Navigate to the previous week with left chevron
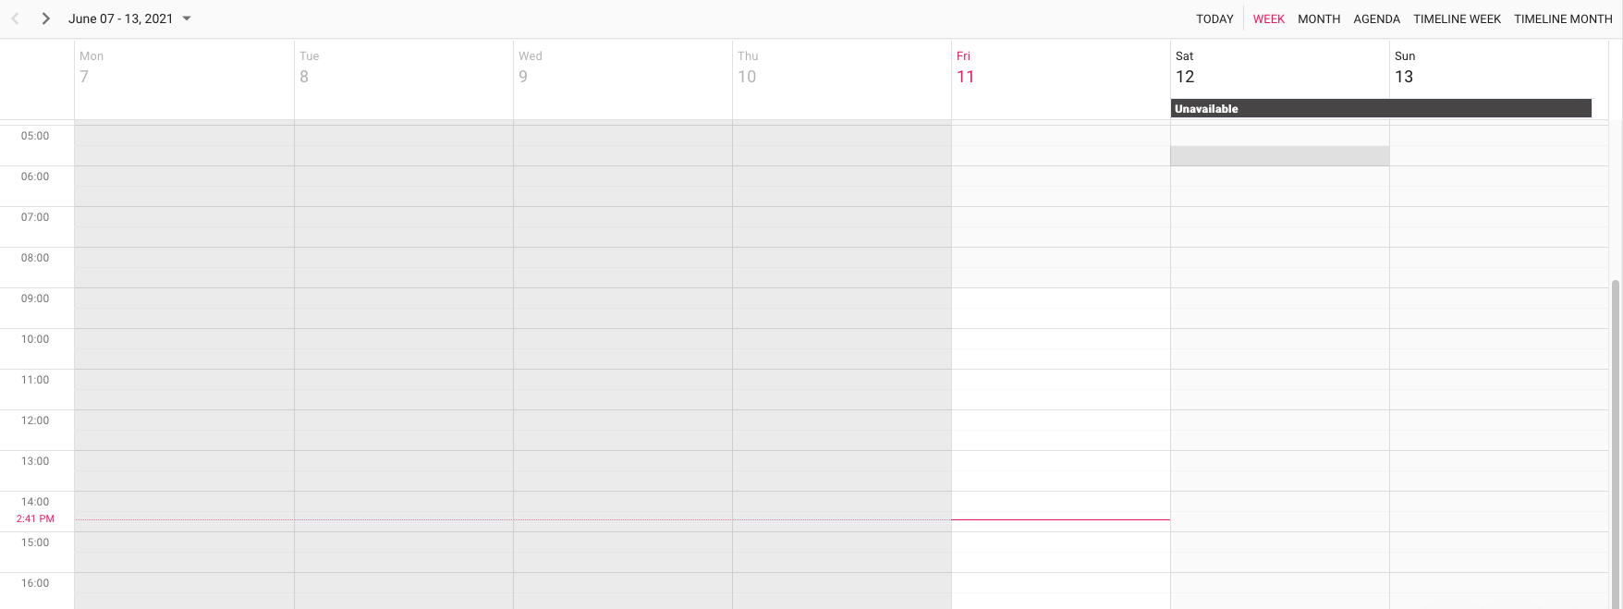1623x609 pixels. click(x=14, y=18)
